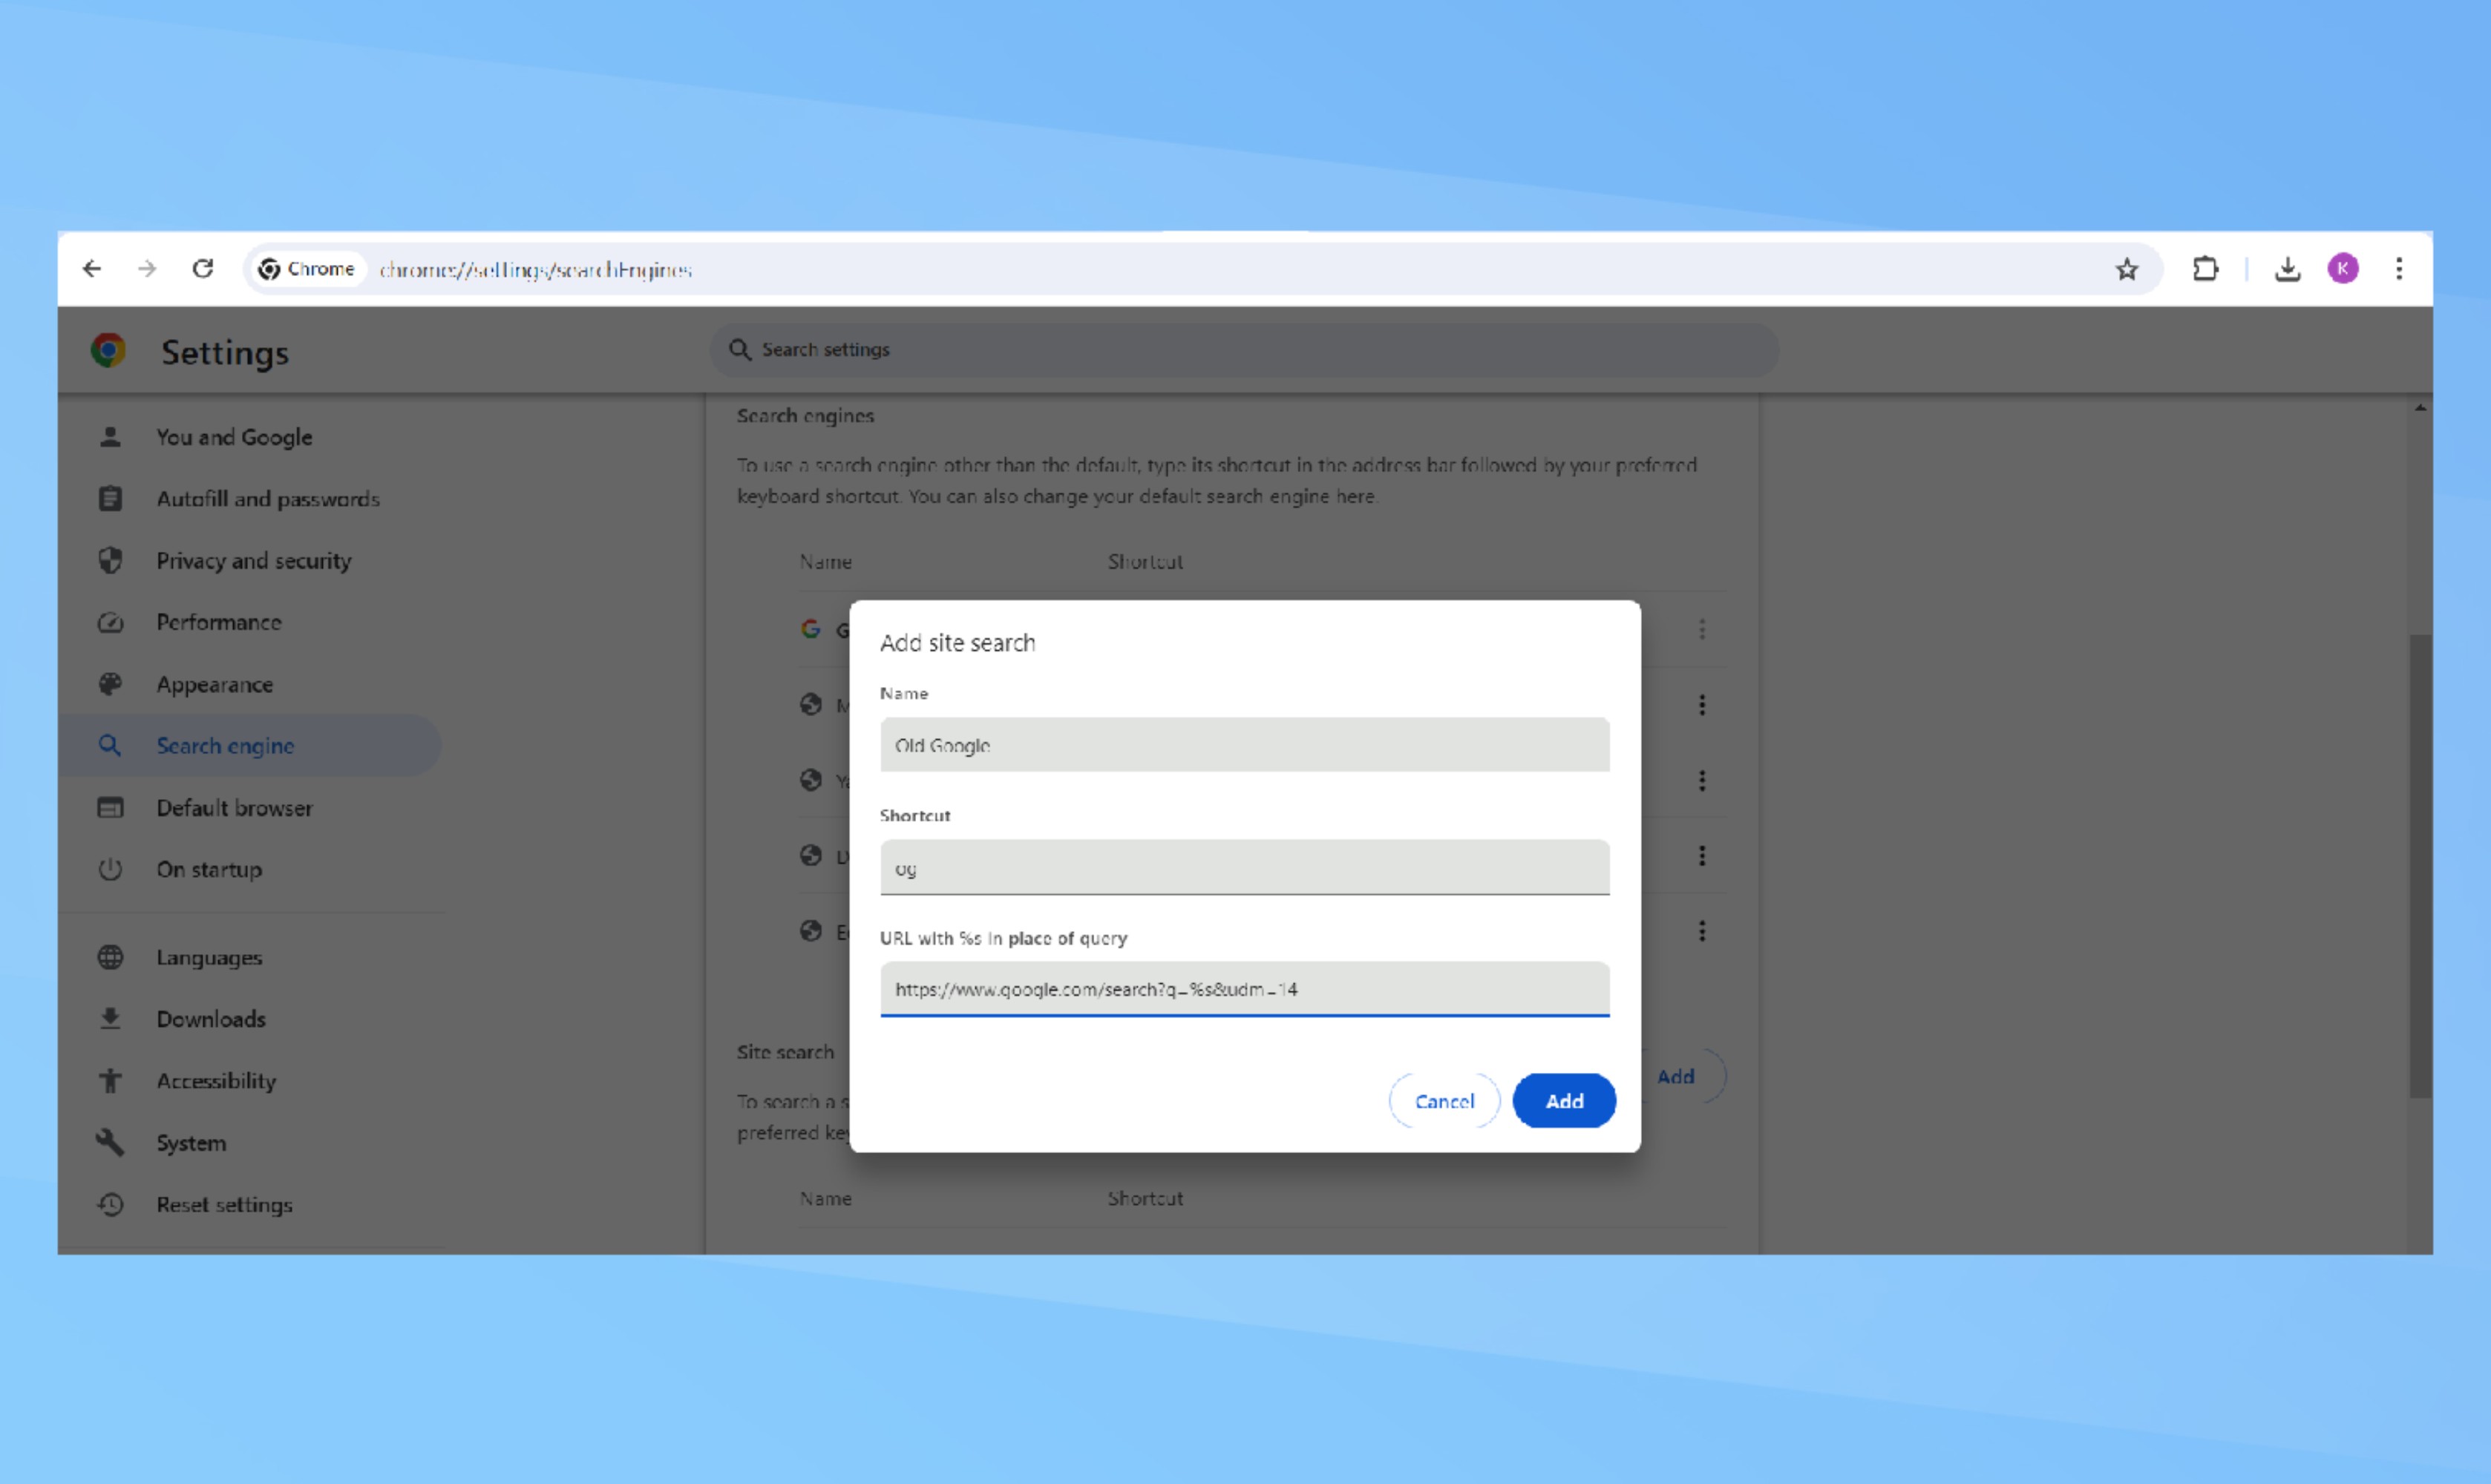Open the Downloads tray icon in toolbar

(2288, 268)
